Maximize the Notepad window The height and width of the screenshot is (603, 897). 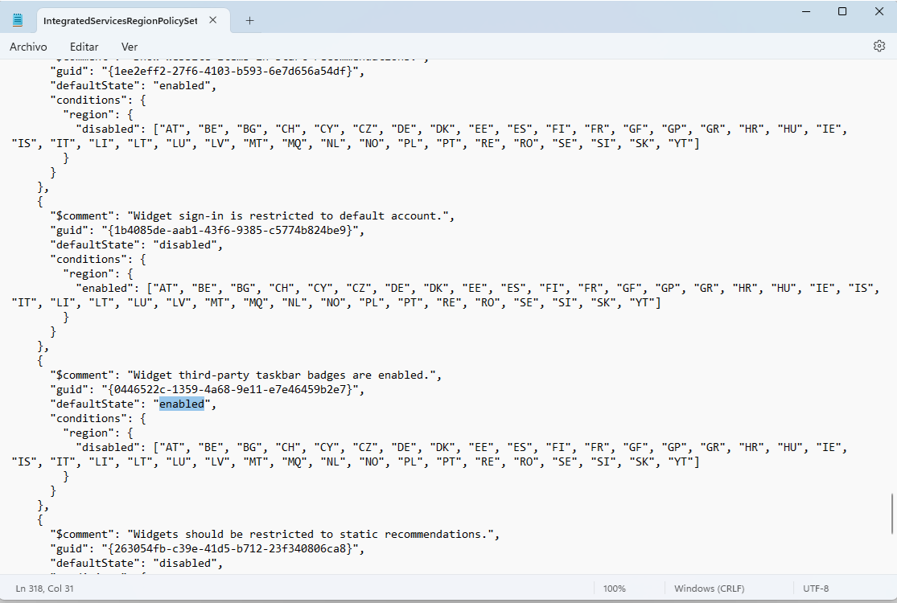tap(842, 11)
